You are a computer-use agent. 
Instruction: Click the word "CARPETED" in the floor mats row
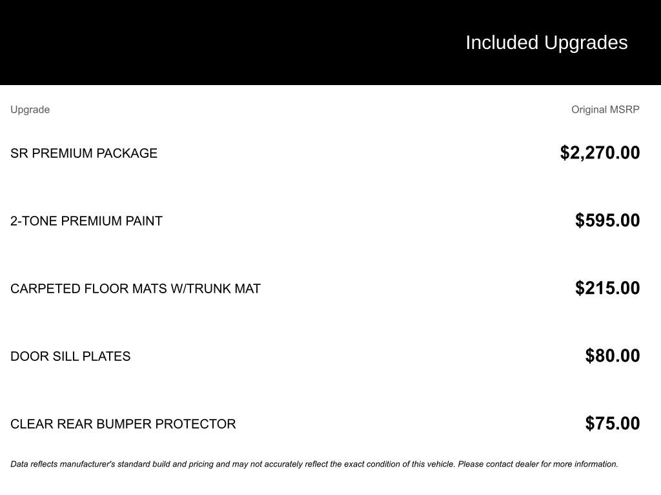click(45, 289)
